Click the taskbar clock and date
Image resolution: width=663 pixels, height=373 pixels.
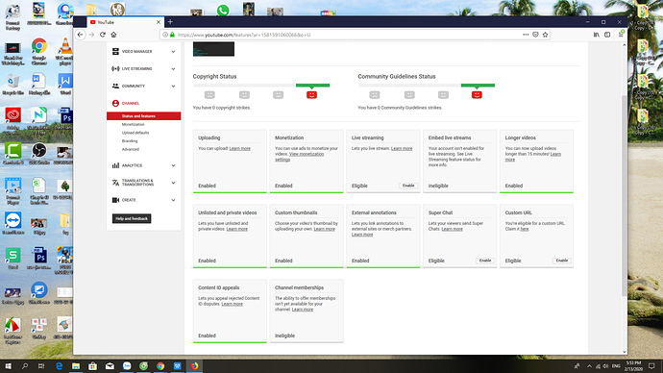pyautogui.click(x=633, y=366)
